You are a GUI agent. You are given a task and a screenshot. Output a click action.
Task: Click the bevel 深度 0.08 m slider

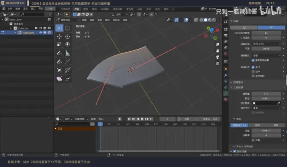click(x=266, y=131)
